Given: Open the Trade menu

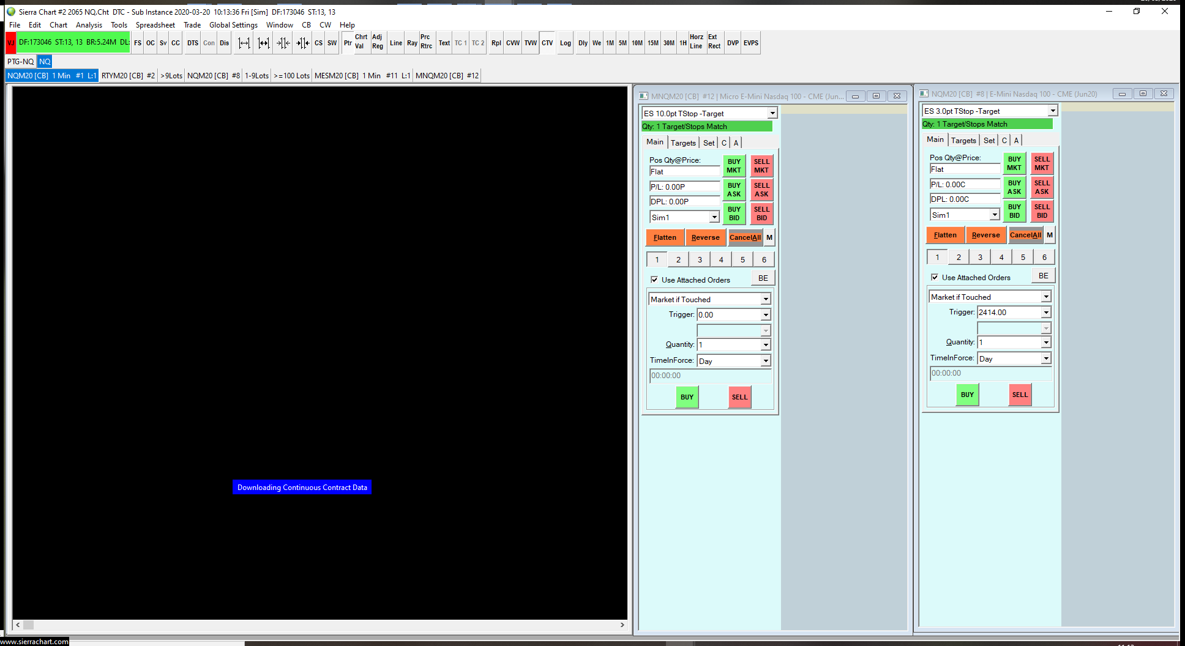Looking at the screenshot, I should click(192, 25).
